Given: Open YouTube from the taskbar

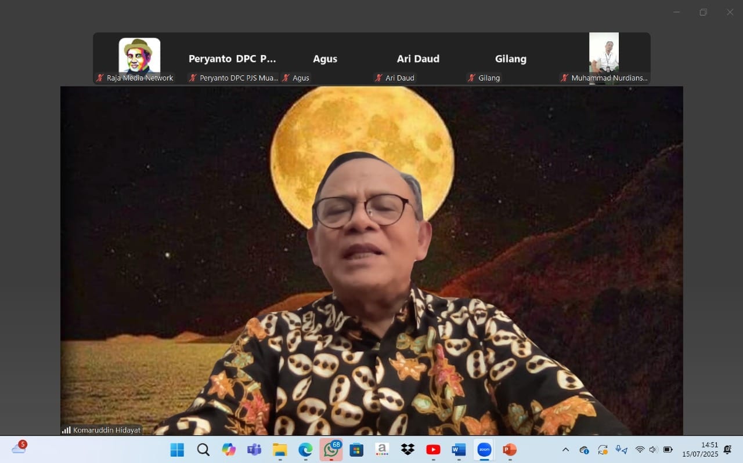Looking at the screenshot, I should coord(432,449).
